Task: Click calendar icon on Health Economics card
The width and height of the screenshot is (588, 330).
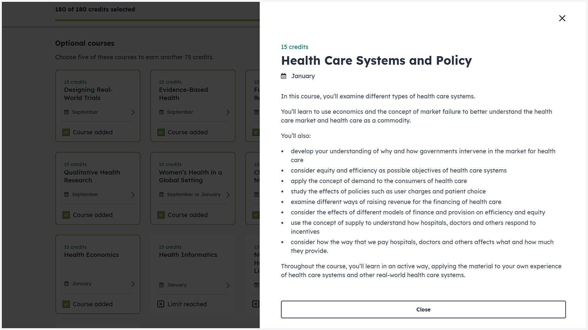Action: pos(67,284)
